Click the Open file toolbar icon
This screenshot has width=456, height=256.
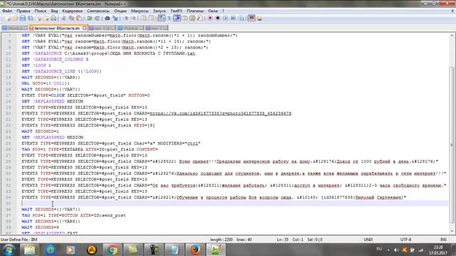(15, 18)
